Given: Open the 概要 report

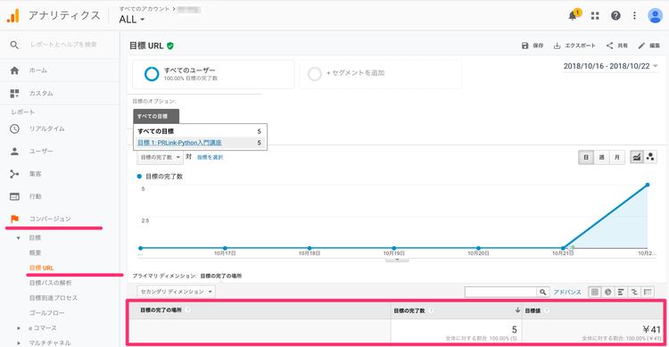Looking at the screenshot, I should coord(35,253).
